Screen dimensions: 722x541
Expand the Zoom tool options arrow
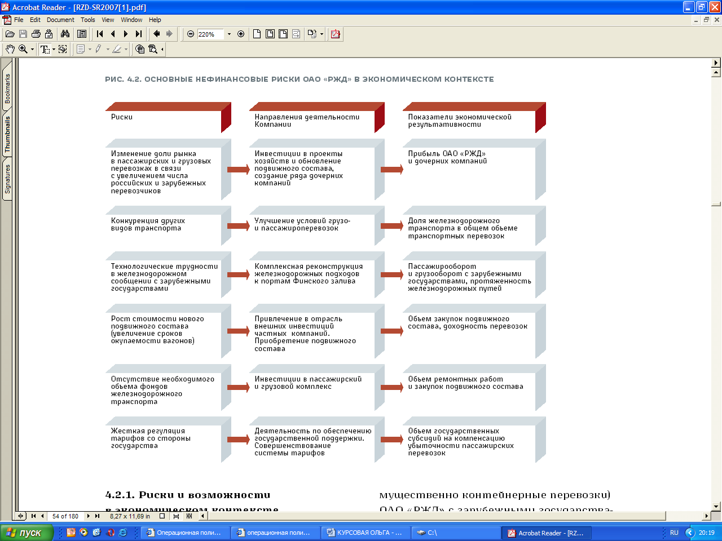32,50
